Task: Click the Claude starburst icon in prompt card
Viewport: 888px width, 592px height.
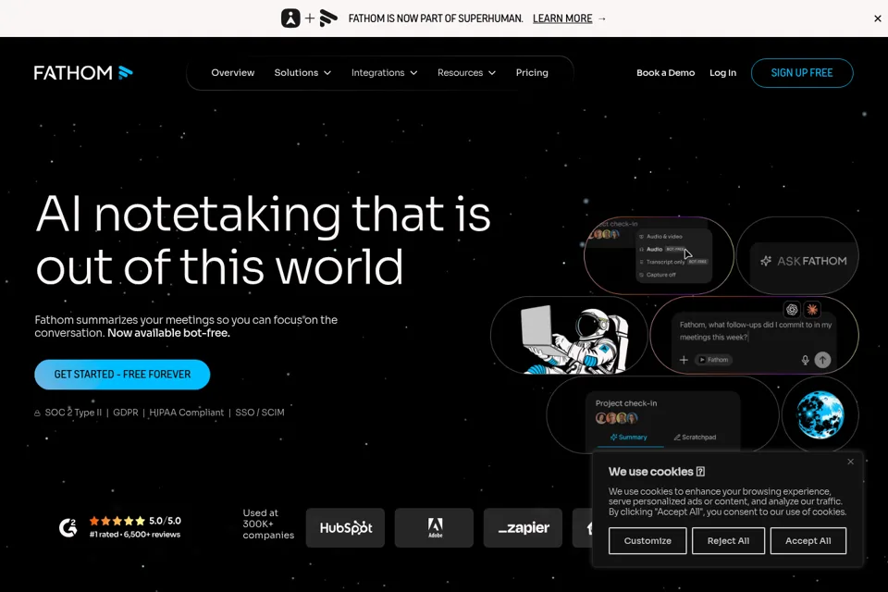Action: (813, 309)
